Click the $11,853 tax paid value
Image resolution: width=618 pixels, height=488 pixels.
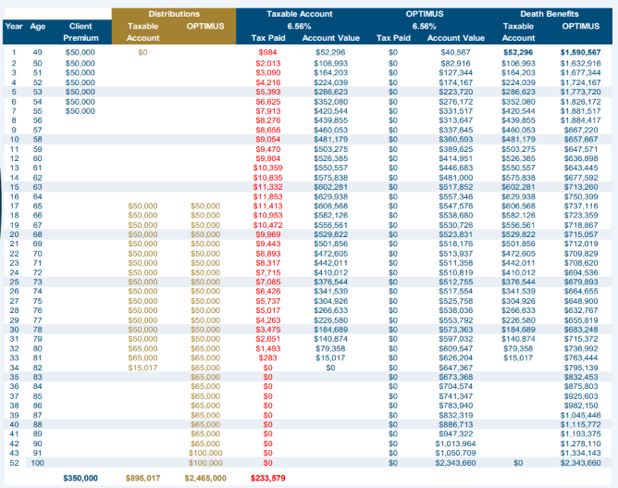(x=266, y=196)
